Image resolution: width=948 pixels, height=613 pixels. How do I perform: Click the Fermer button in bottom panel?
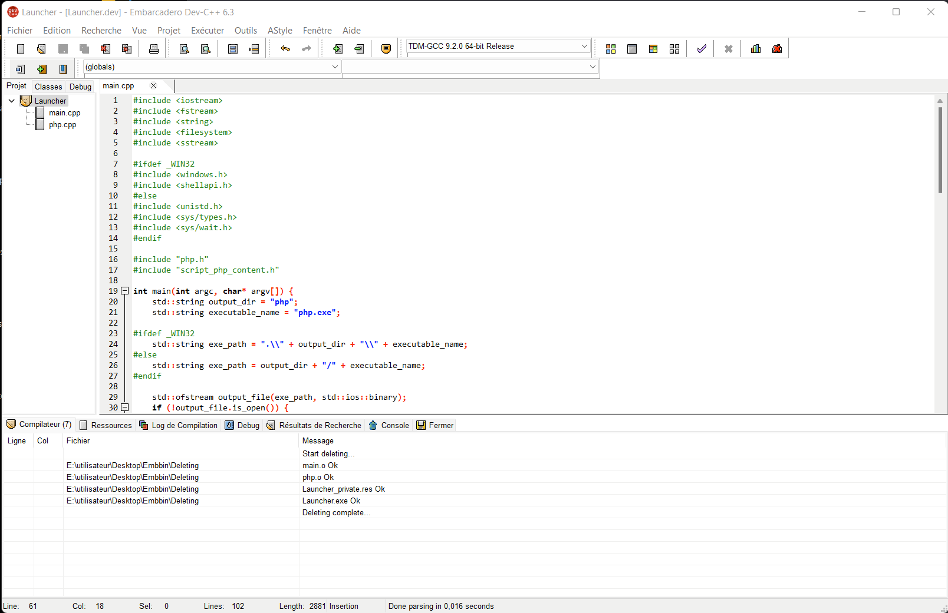pyautogui.click(x=435, y=425)
